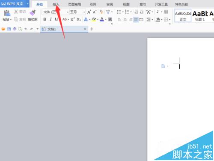214x161 pixels.
Task: Apply superscript formatting
Action: (x=72, y=19)
